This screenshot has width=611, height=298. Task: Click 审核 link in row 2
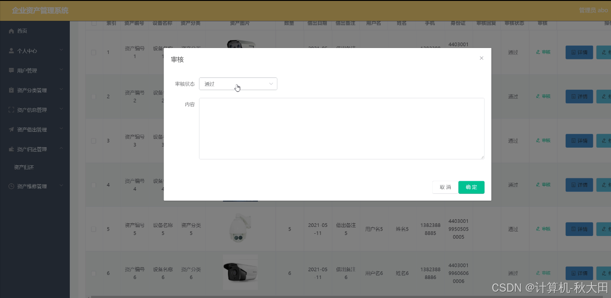[x=543, y=96]
